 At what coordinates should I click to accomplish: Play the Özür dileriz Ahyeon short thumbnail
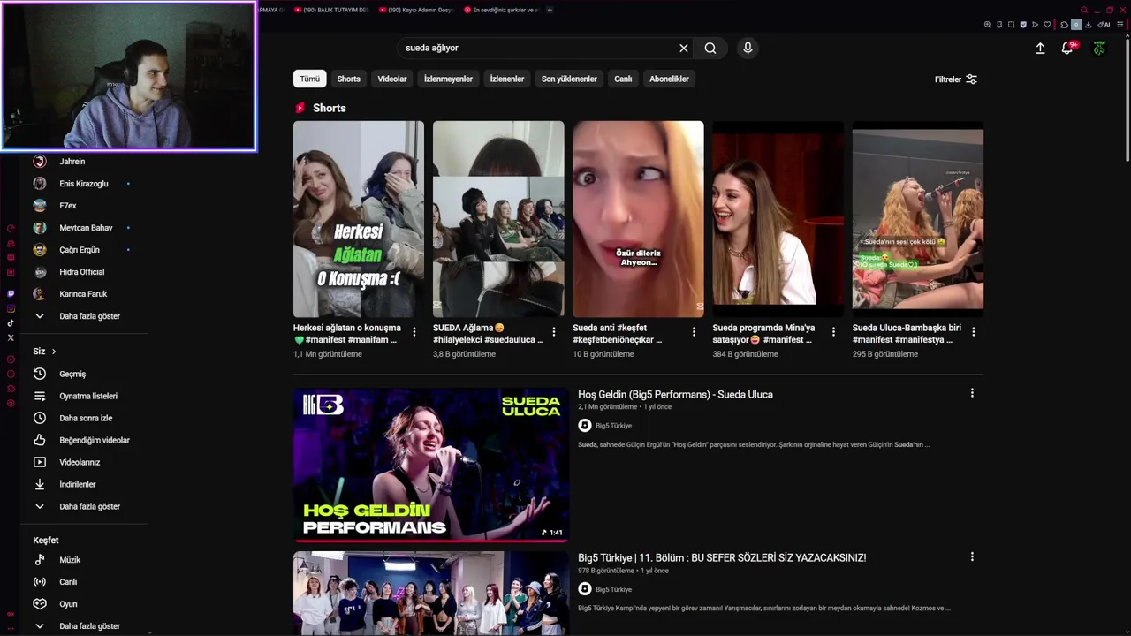click(638, 219)
